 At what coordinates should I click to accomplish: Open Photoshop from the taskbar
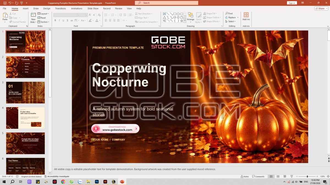point(97,182)
